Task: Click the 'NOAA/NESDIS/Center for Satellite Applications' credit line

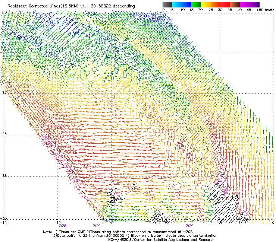Action: tap(161, 240)
